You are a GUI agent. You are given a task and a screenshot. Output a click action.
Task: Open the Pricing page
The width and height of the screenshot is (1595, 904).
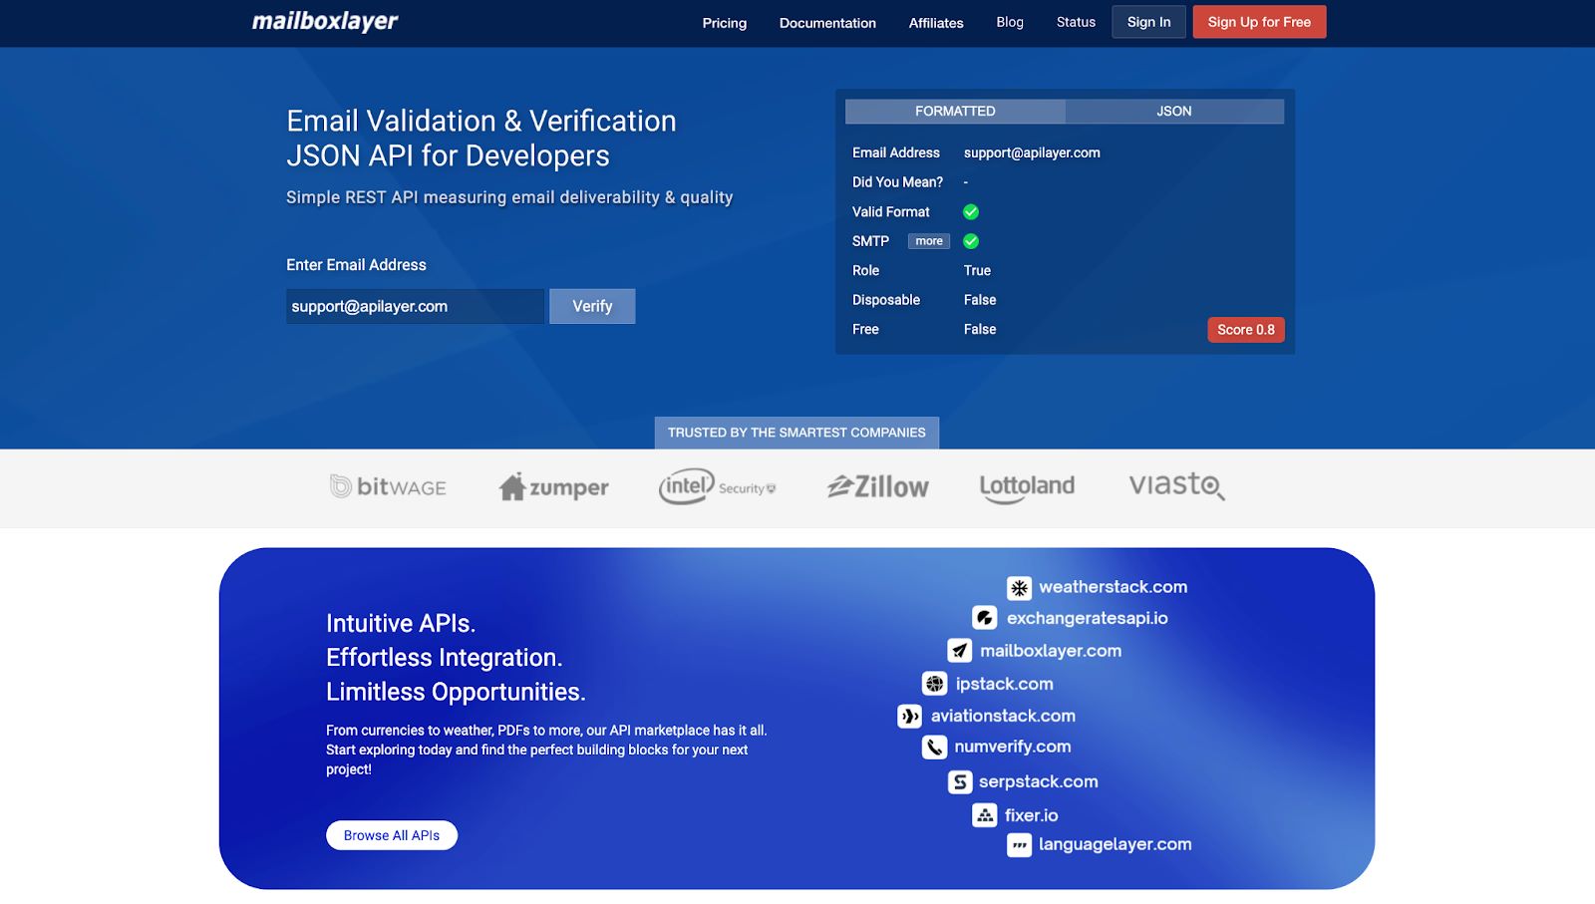[x=725, y=23]
